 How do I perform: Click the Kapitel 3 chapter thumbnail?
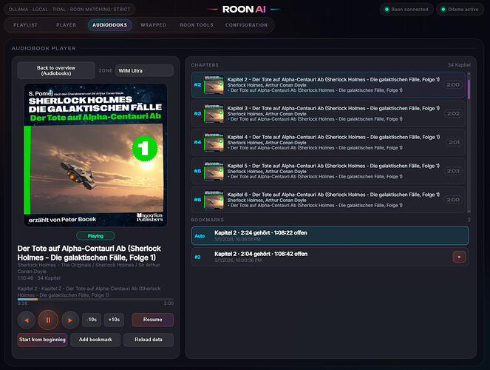click(214, 113)
